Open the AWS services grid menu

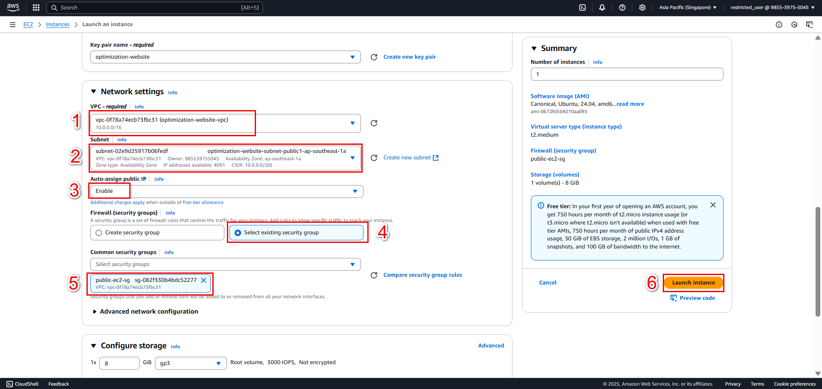[x=36, y=7]
